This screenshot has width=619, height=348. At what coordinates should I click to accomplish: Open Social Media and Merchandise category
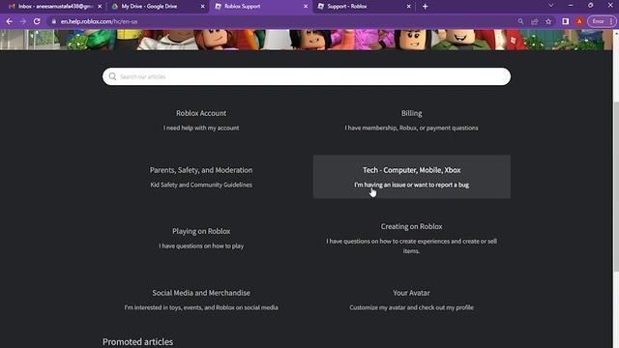click(x=201, y=300)
